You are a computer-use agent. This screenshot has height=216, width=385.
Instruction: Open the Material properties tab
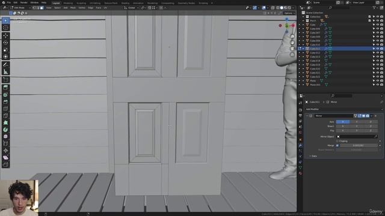[300, 173]
